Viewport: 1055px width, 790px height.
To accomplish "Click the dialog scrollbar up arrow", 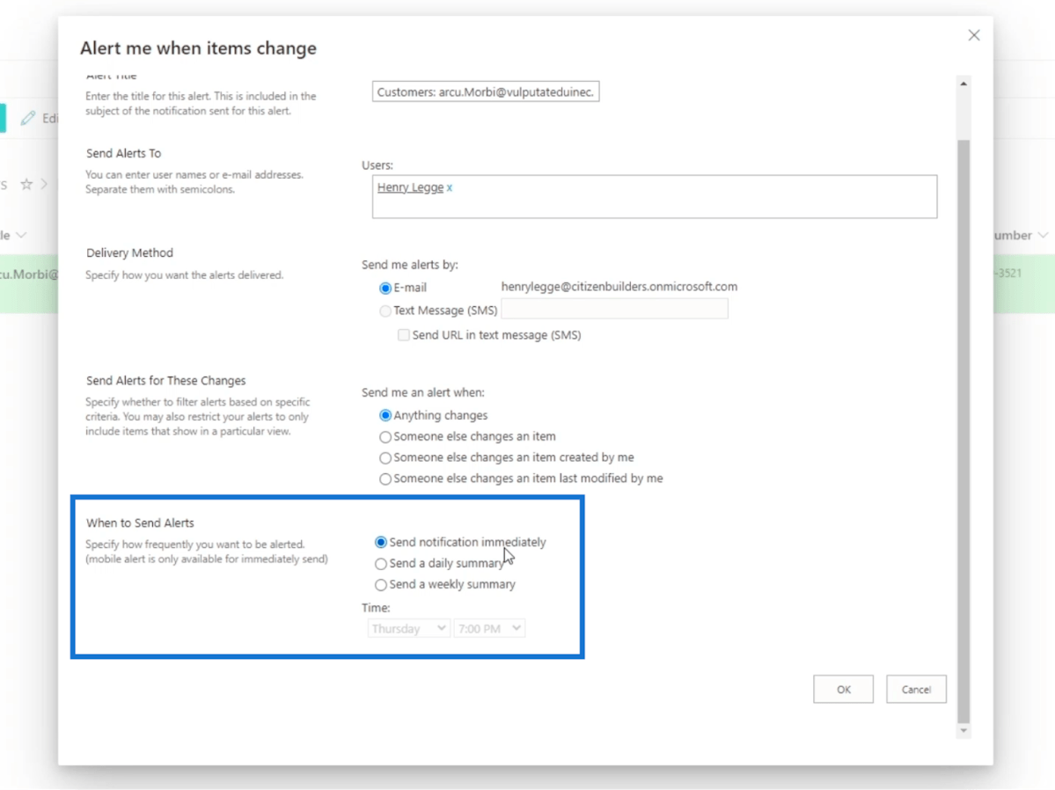I will coord(963,84).
